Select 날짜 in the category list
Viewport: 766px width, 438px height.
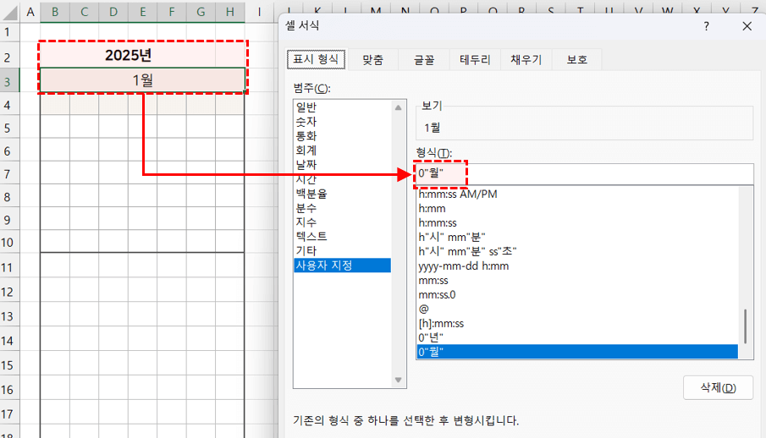[306, 164]
